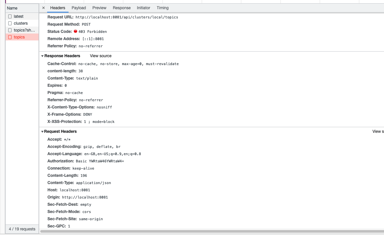The image size is (384, 235).
Task: Open the Initiator tab
Action: click(143, 8)
